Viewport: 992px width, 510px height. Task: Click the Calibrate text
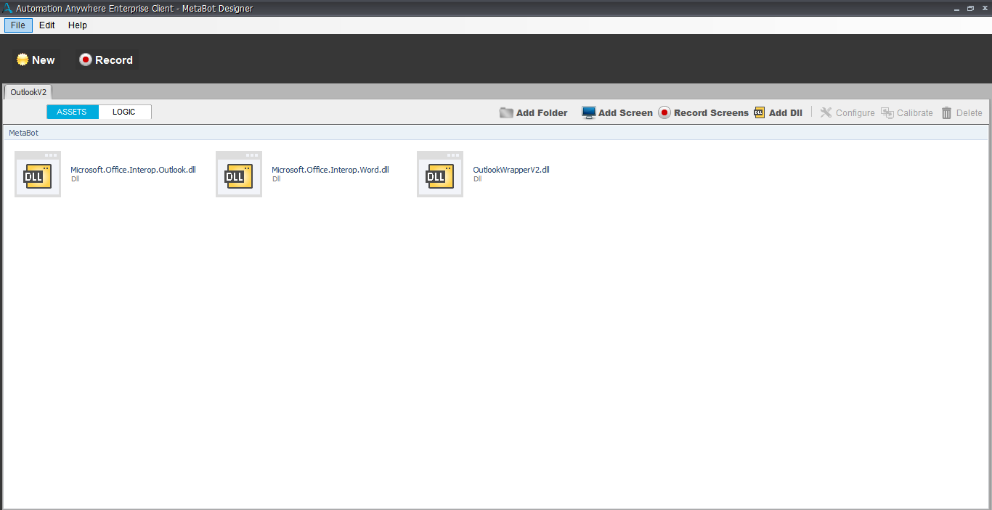tap(915, 113)
